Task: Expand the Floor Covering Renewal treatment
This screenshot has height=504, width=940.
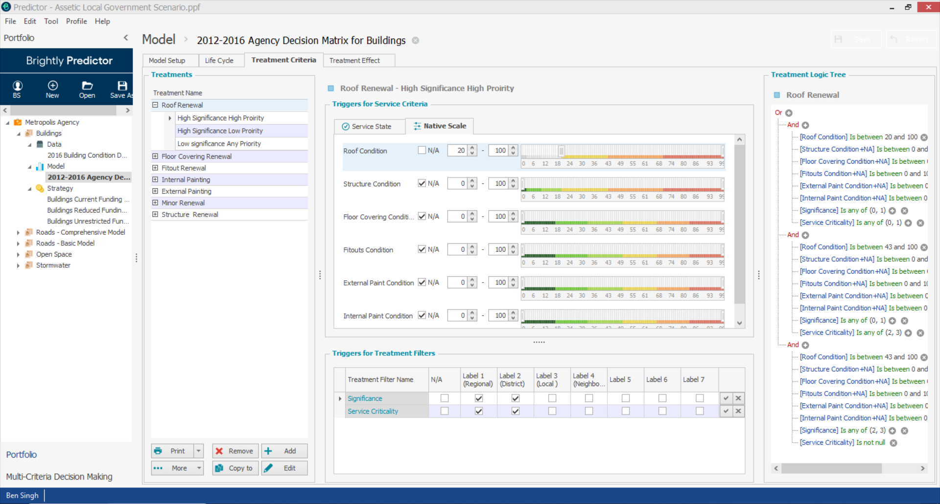Action: pyautogui.click(x=155, y=156)
